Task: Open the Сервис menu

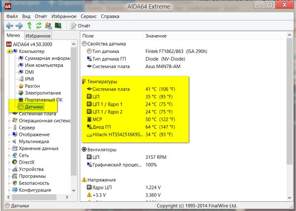Action: click(88, 16)
